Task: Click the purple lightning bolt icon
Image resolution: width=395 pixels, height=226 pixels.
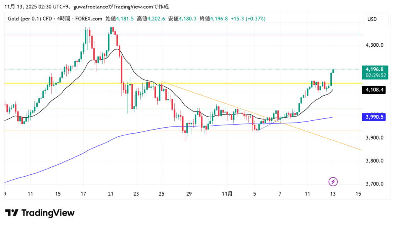Action: 333,181
